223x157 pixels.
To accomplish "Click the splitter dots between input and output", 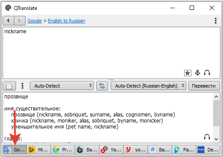I will 111,80.
